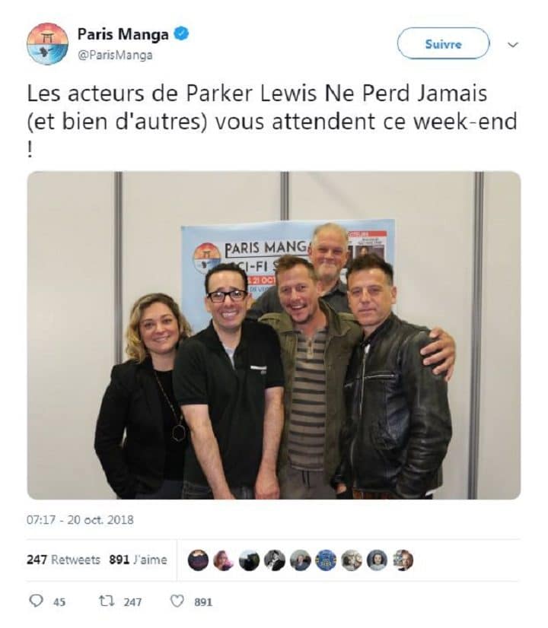View the 247 Retweets list
The width and height of the screenshot is (548, 628).
pyautogui.click(x=63, y=560)
